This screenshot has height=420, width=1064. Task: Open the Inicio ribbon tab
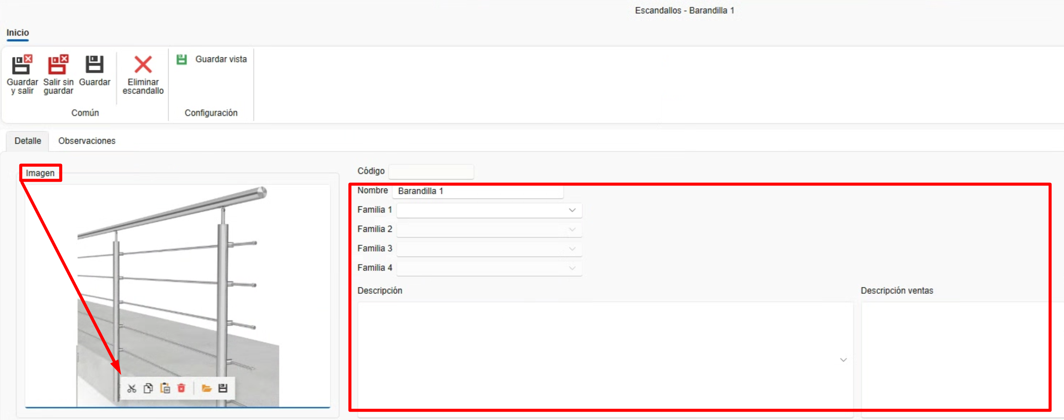click(x=18, y=33)
